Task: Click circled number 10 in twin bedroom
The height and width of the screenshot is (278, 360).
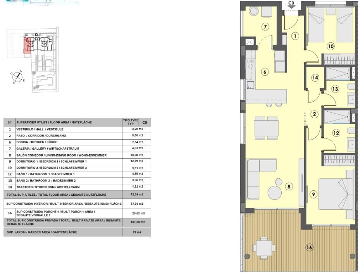Action: [x=331, y=47]
